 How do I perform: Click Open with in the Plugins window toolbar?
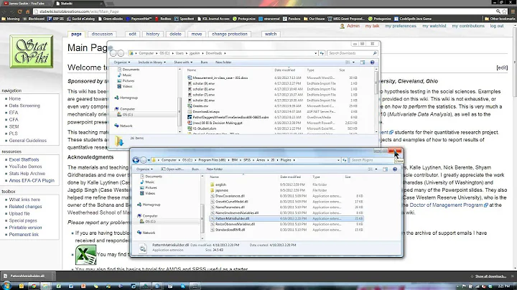(x=173, y=169)
